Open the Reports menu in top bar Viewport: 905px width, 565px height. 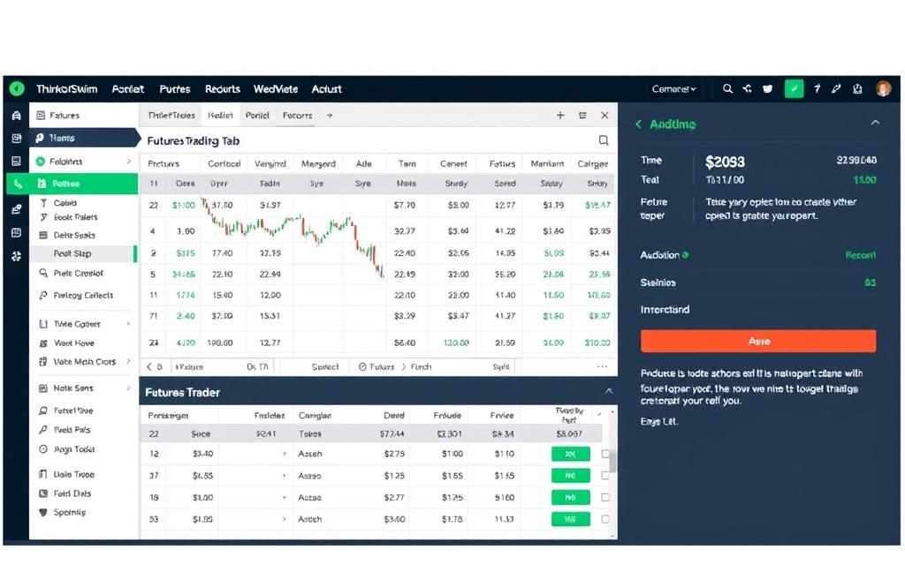(223, 89)
